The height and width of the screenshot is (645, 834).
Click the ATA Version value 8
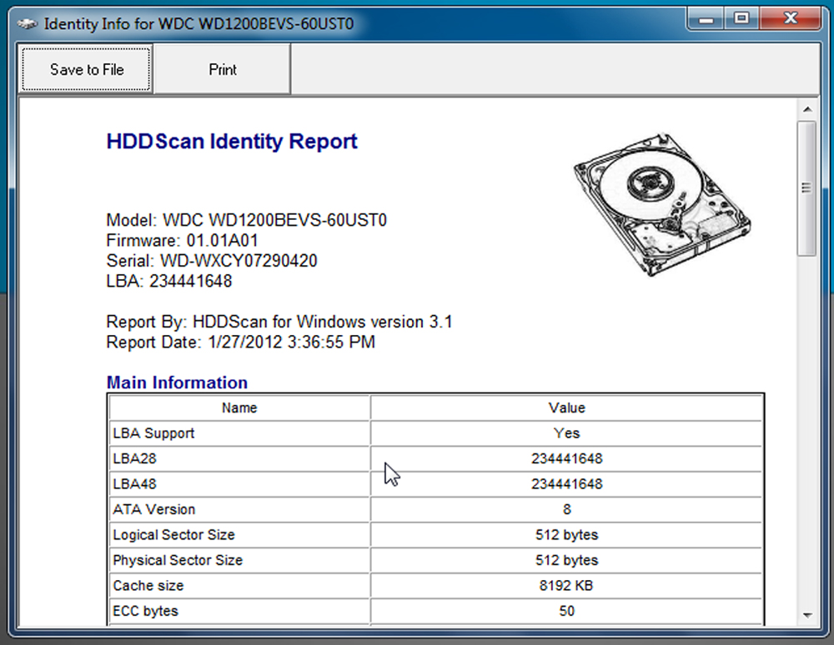pos(566,509)
